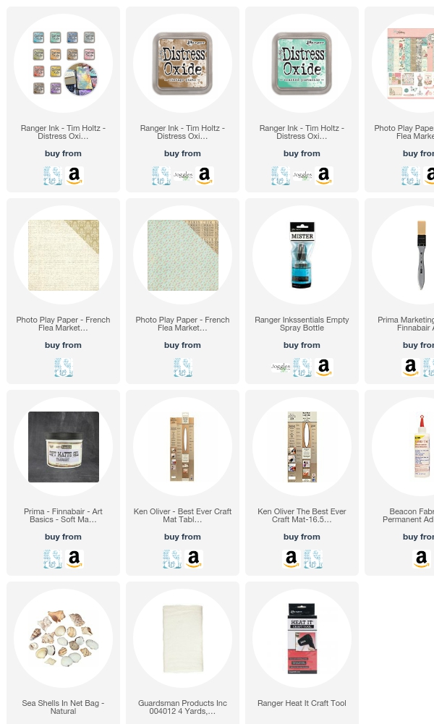Click the Amazon icon under the Ken Oliver Craft Mat 16.5
The image size is (434, 724).
click(x=292, y=558)
